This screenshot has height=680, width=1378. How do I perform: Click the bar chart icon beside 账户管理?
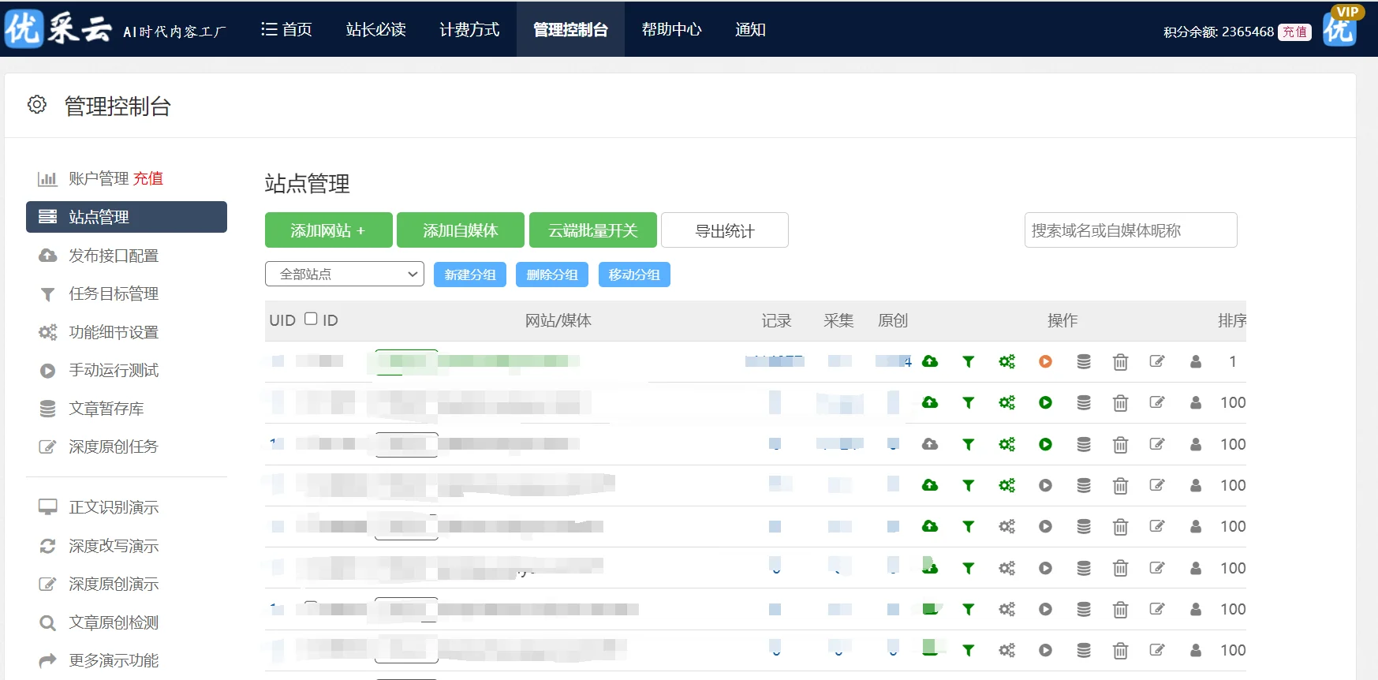point(47,179)
